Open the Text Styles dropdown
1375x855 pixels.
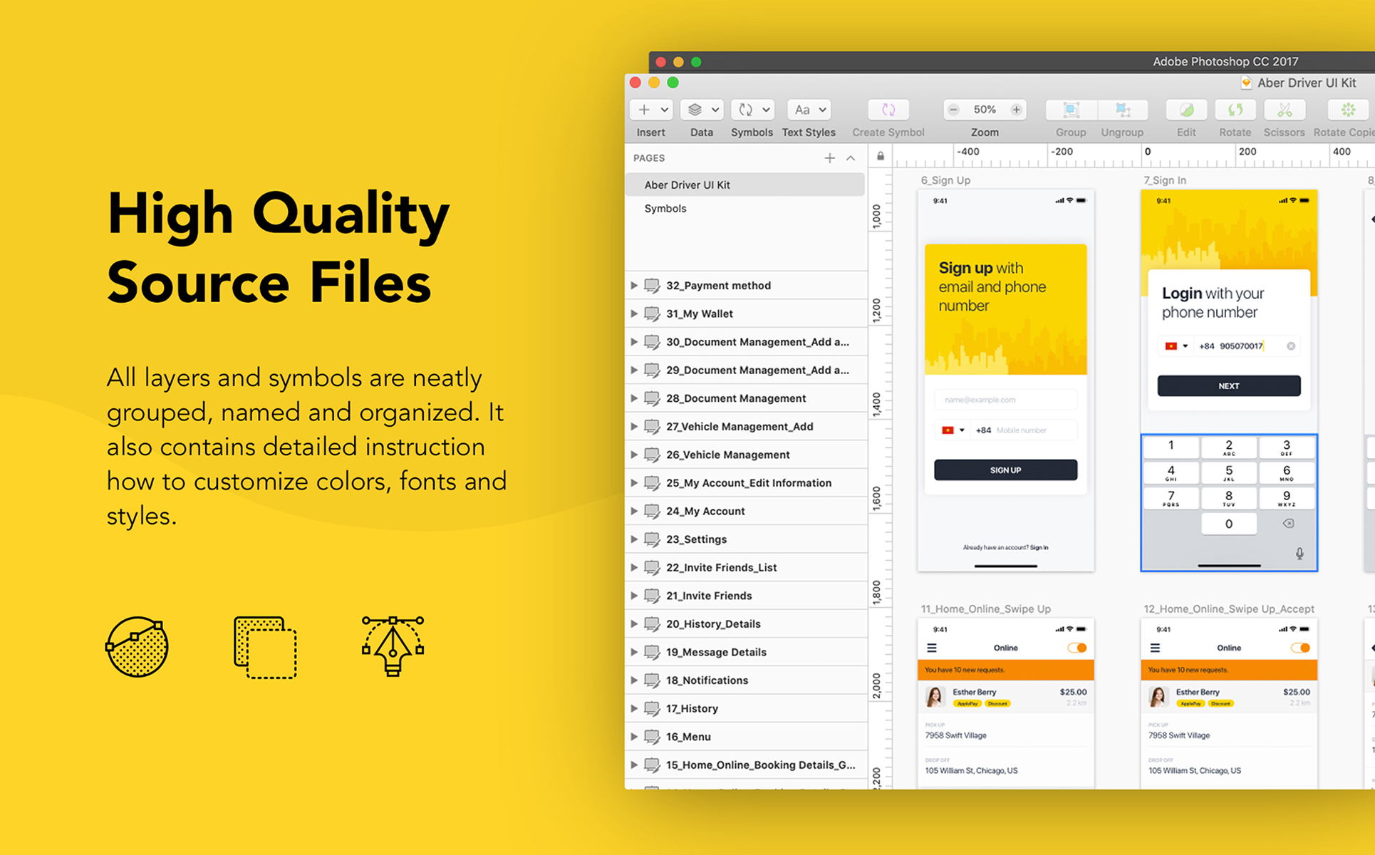pyautogui.click(x=808, y=110)
